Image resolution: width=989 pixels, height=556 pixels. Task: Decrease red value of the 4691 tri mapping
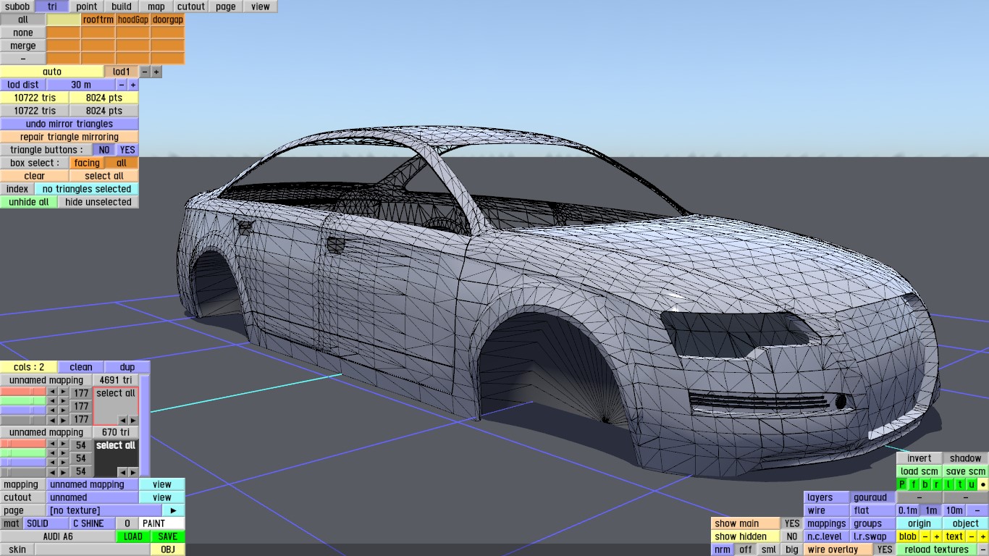(52, 392)
